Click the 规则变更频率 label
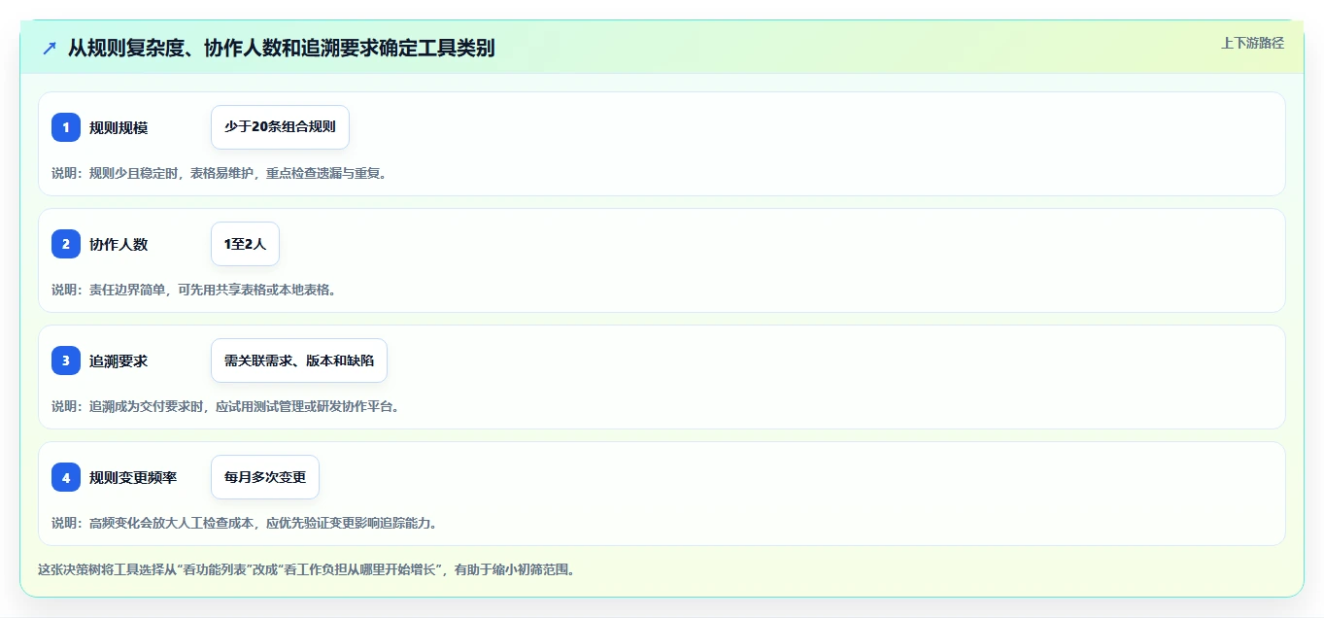 (133, 477)
